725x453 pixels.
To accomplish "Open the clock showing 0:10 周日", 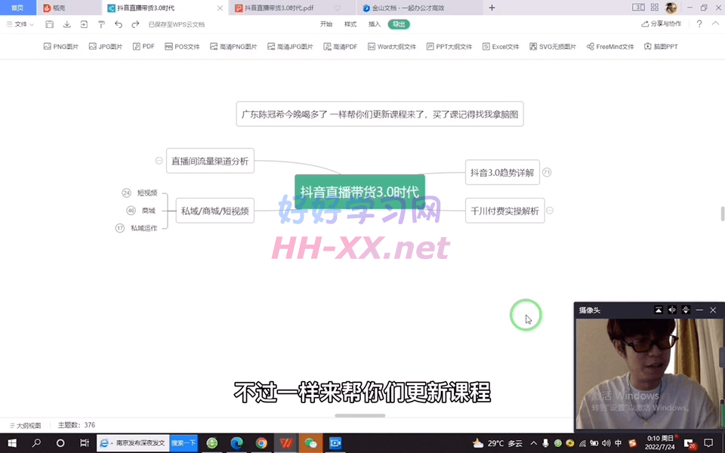I will [660, 443].
